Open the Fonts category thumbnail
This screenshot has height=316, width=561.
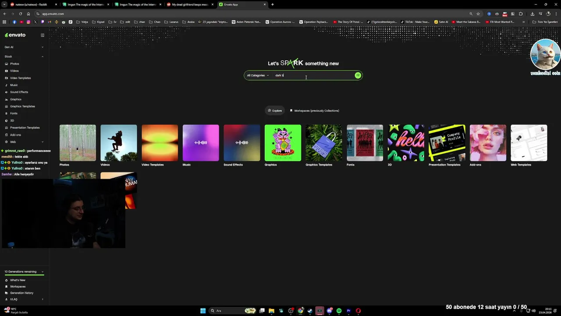[x=365, y=143]
